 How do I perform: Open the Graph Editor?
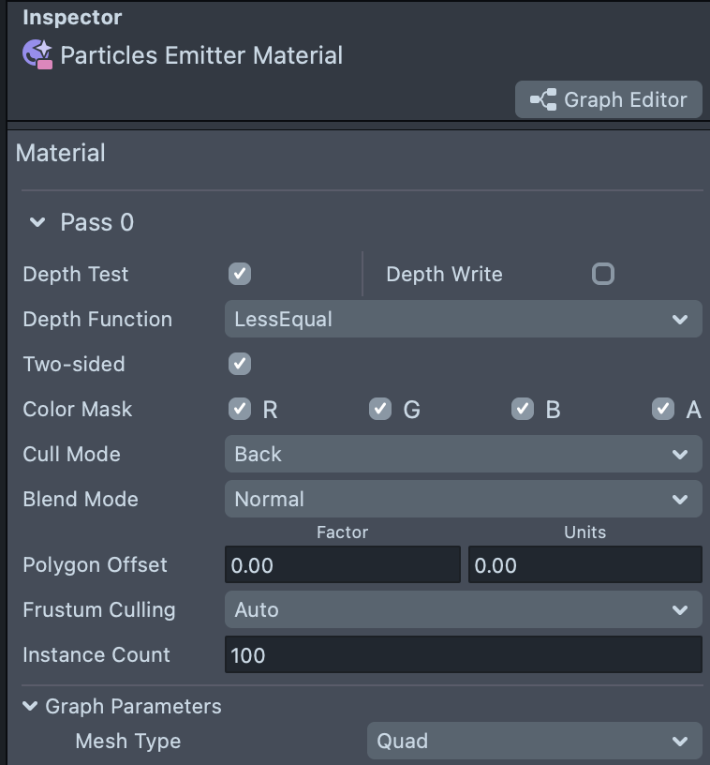point(608,99)
